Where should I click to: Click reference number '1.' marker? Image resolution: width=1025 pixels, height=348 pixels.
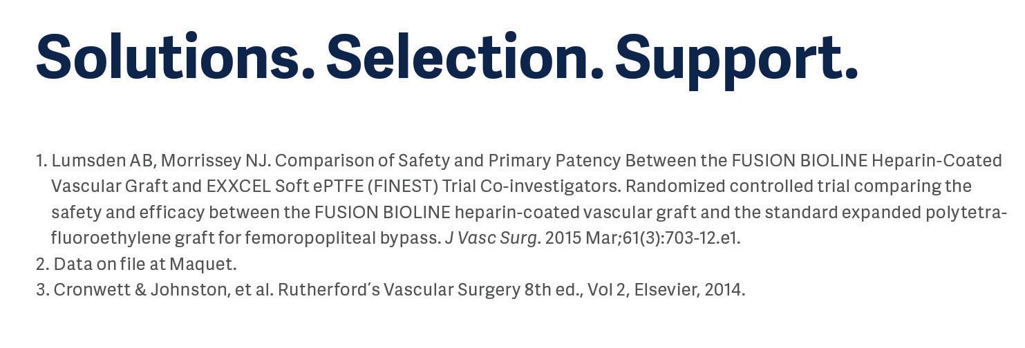[x=41, y=160]
